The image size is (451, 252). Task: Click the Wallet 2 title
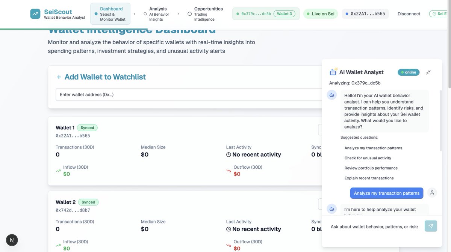click(66, 202)
